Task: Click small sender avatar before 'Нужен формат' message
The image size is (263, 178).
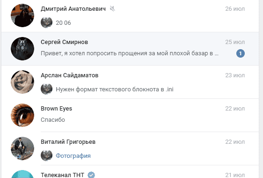Action: [46, 89]
